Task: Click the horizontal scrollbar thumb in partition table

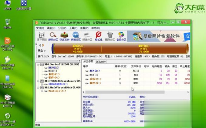Action: [x=125, y=92]
